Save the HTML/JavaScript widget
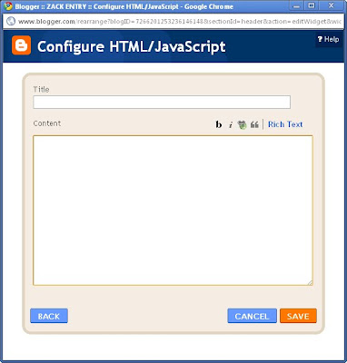The height and width of the screenshot is (363, 347). click(298, 316)
